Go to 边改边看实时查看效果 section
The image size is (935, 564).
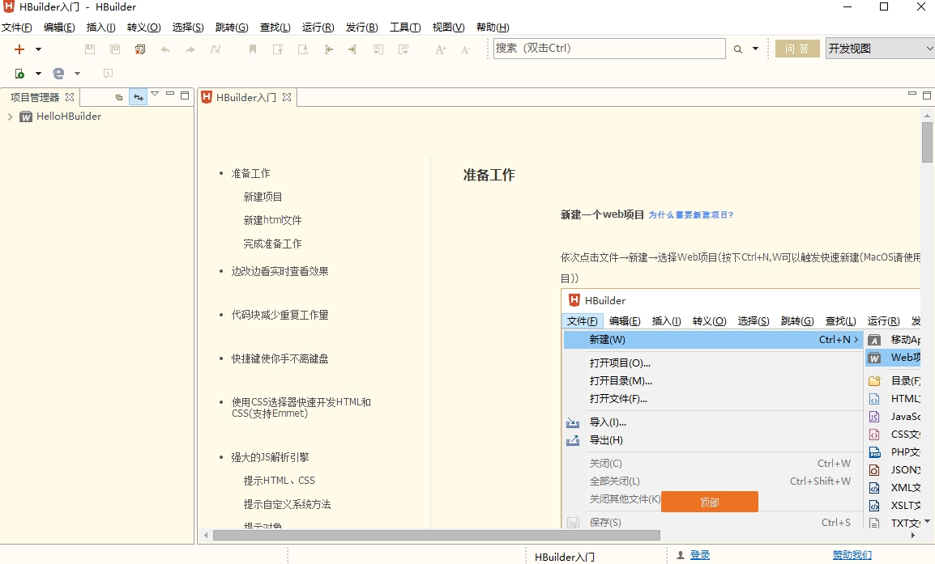(280, 271)
